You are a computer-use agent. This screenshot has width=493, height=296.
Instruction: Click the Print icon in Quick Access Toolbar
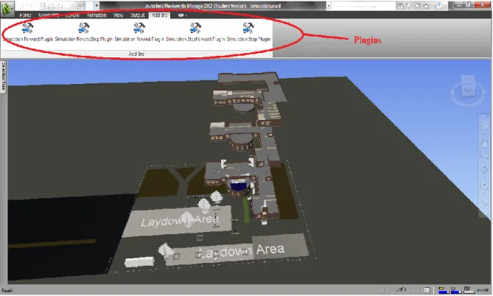[x=51, y=6]
